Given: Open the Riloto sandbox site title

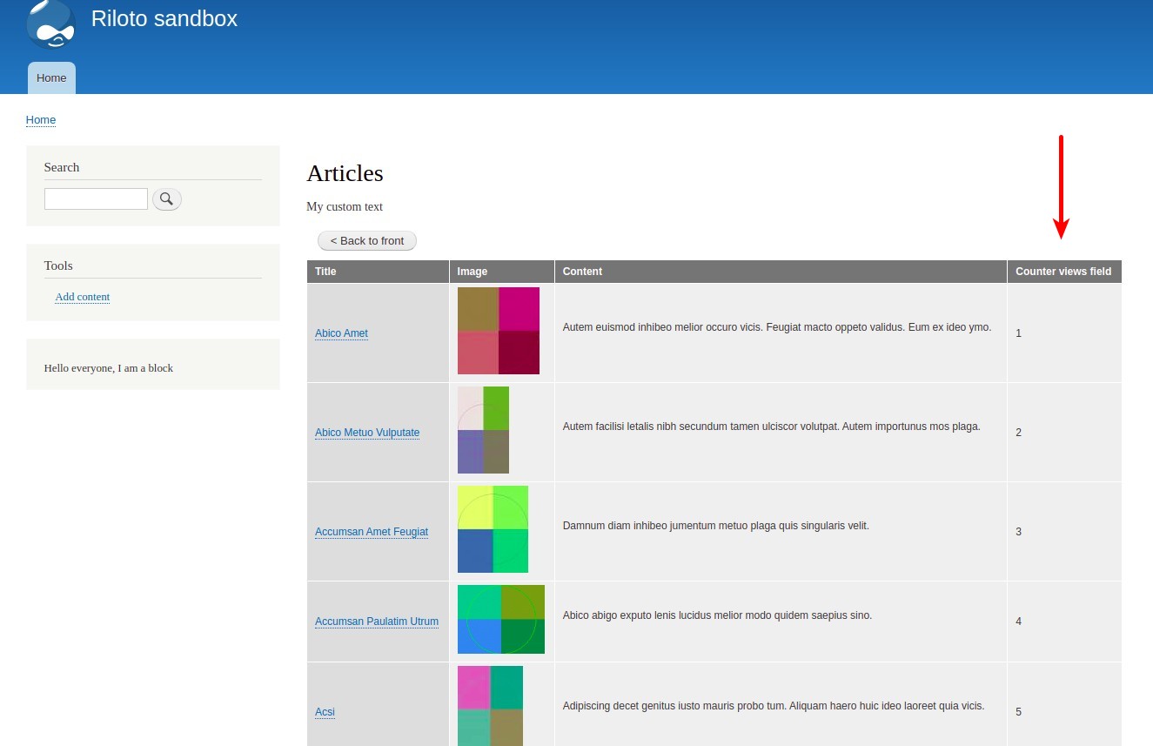Looking at the screenshot, I should pos(164,18).
